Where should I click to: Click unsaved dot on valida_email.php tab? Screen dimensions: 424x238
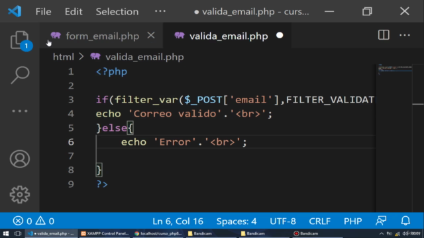tap(280, 35)
